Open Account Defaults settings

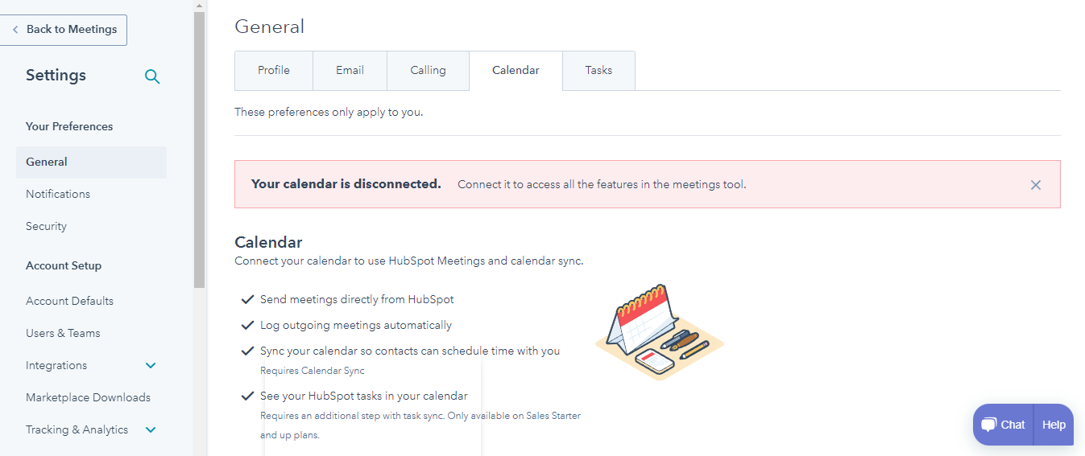coord(69,301)
